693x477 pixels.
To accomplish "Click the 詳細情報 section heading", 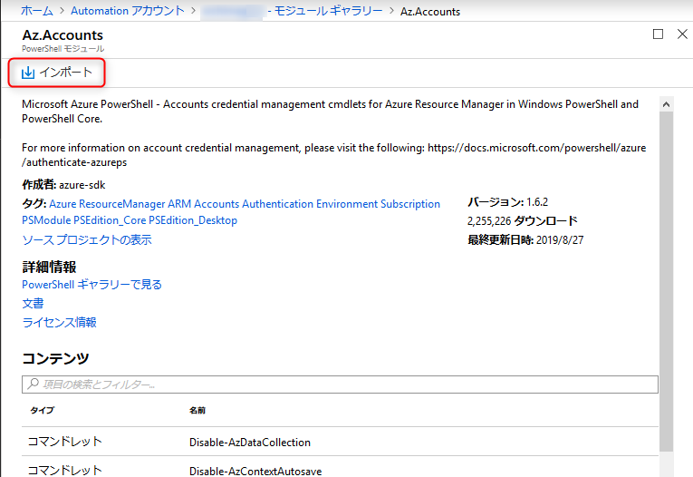I will tap(49, 267).
